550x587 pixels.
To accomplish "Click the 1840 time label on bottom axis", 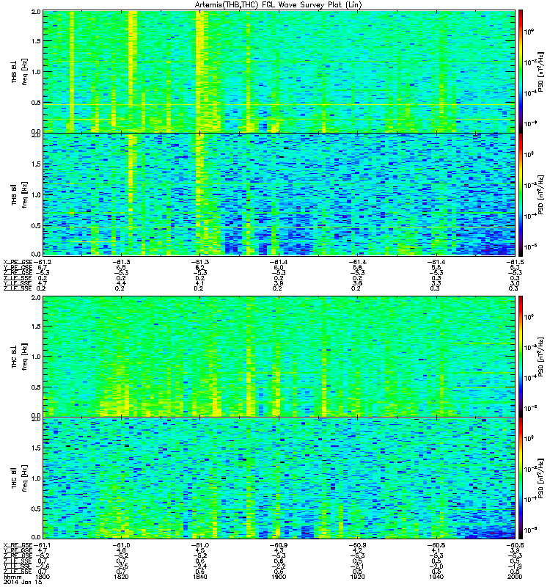I will [200, 577].
